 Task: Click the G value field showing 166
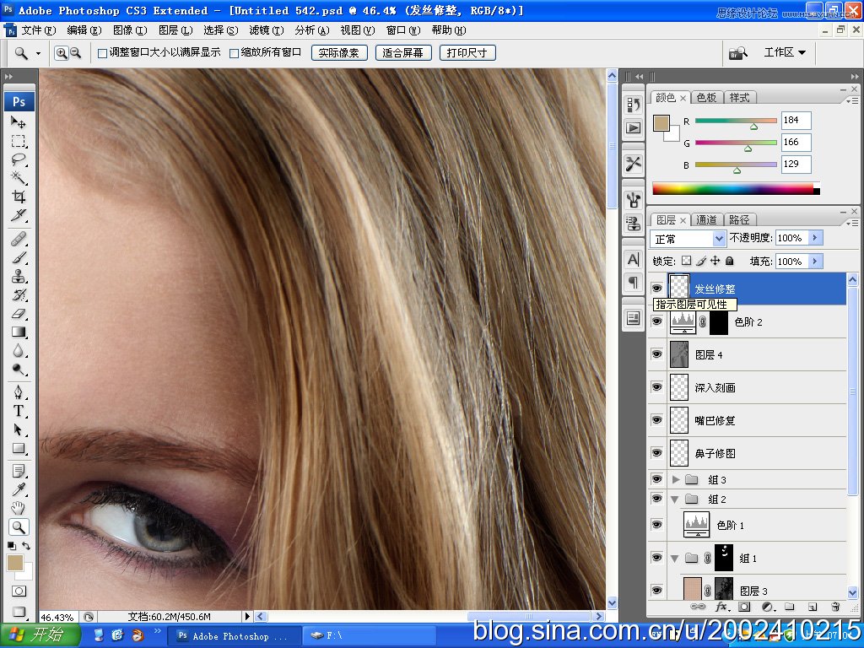pos(796,142)
